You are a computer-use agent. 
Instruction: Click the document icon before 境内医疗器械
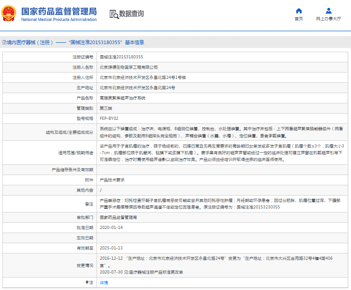click(4, 43)
